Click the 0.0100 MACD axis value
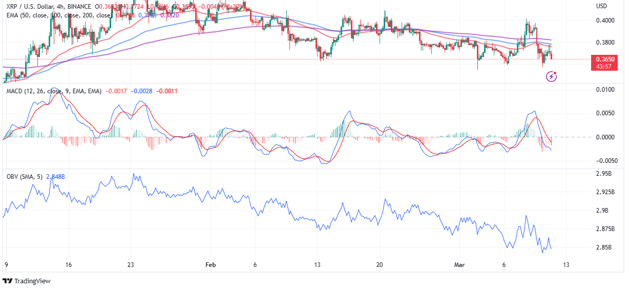The width and height of the screenshot is (629, 290). click(605, 90)
